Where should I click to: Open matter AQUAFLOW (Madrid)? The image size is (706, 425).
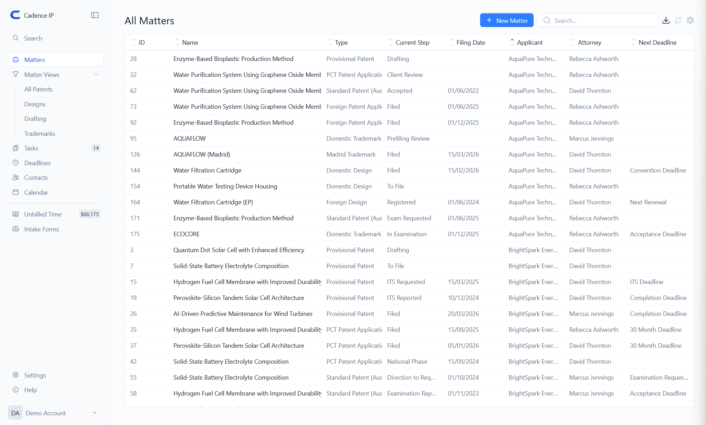click(409, 154)
